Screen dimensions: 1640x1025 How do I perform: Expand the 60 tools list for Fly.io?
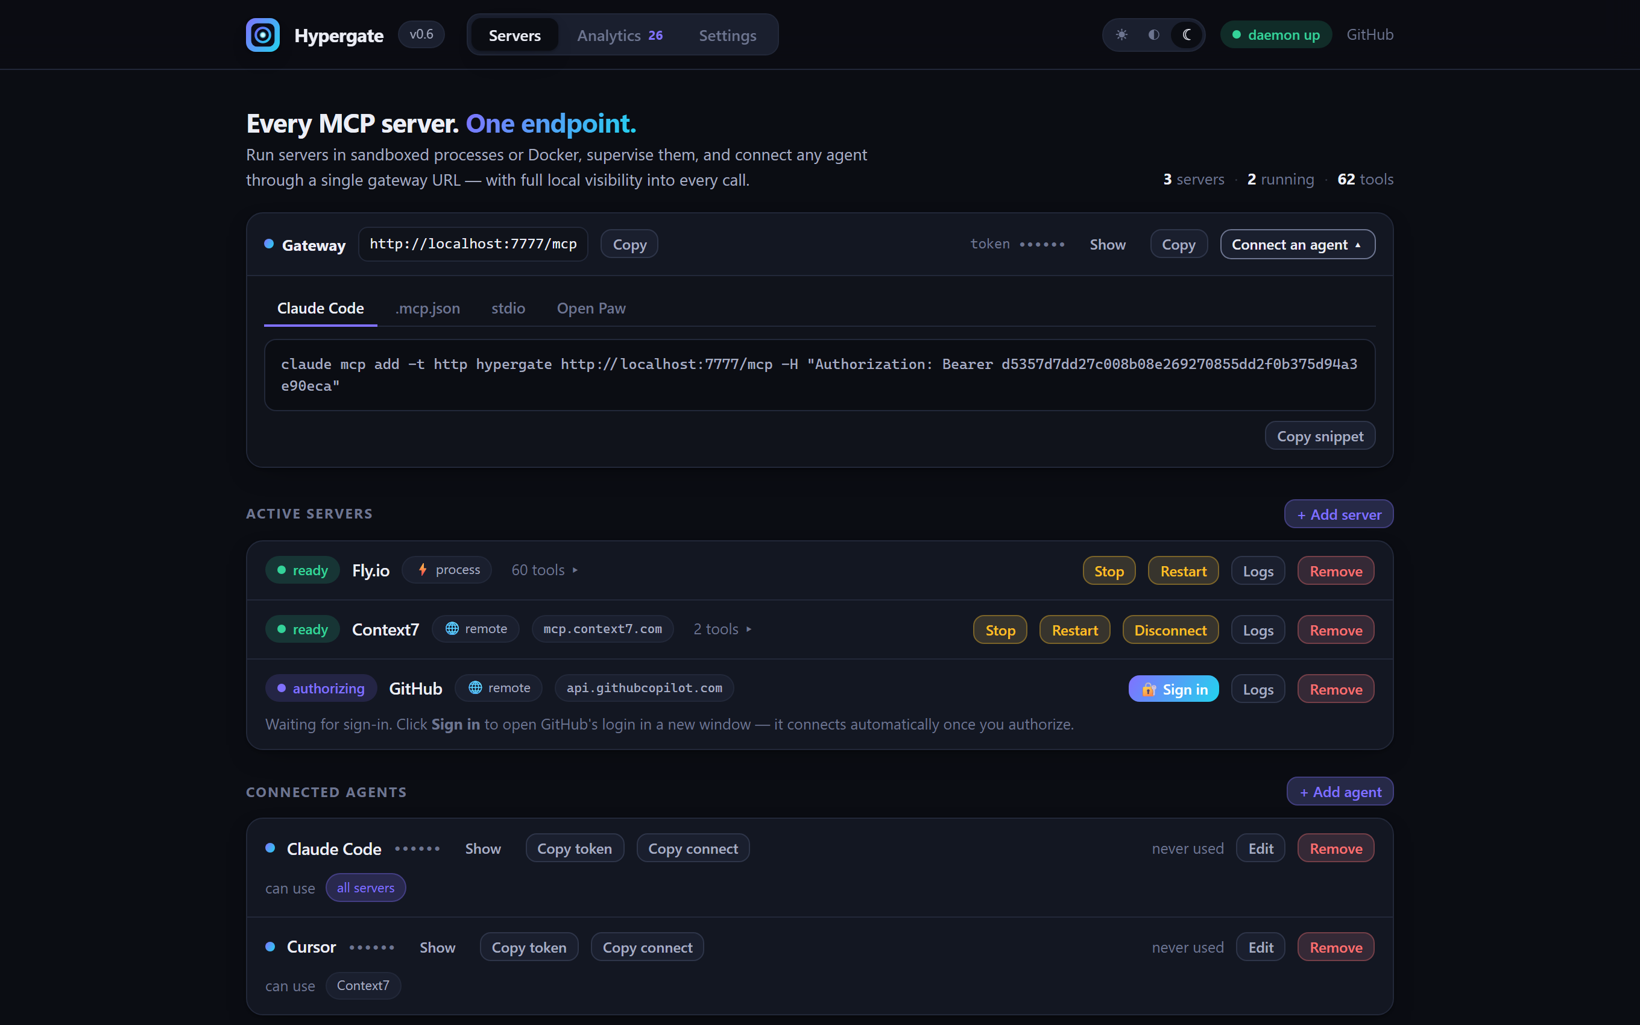click(x=545, y=570)
